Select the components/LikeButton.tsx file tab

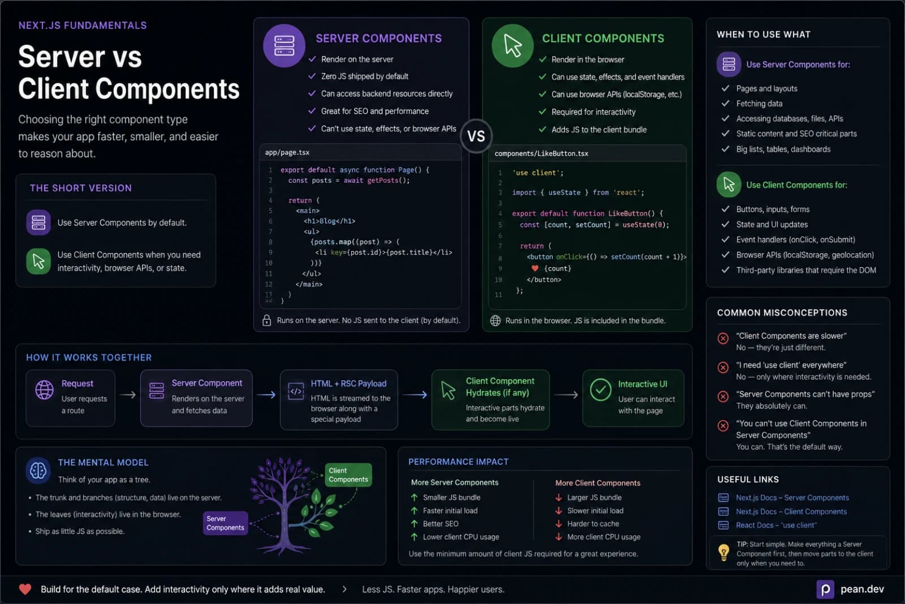[541, 154]
